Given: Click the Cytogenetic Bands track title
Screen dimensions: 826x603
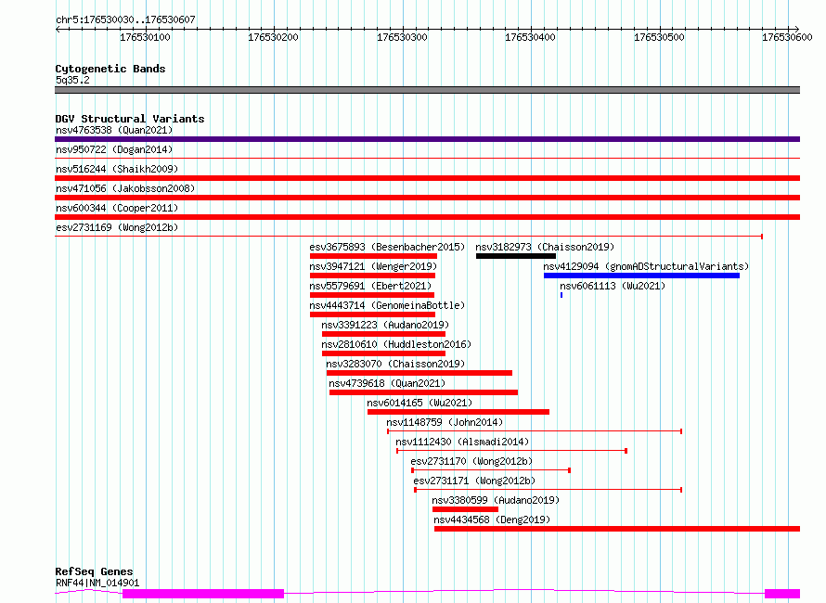Looking at the screenshot, I should click(110, 69).
